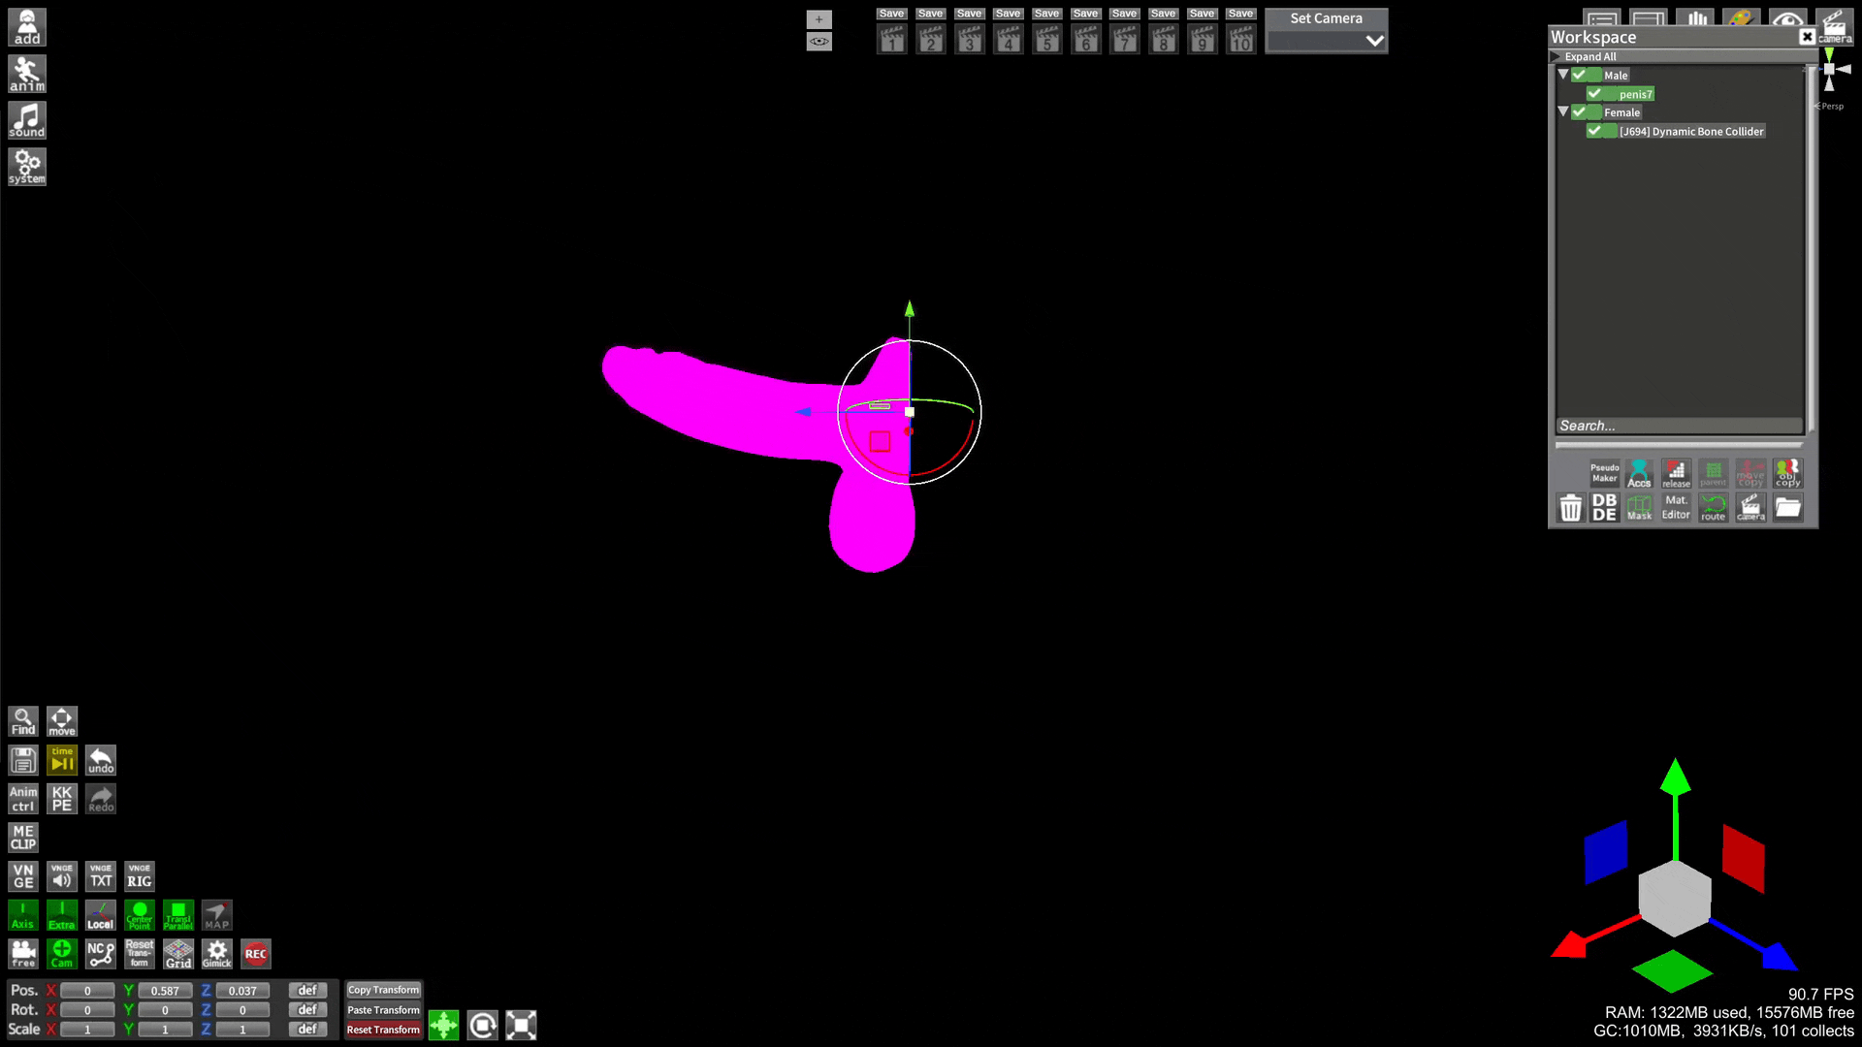
Task: Open the sound menu in left sidebar
Action: pos(27,121)
